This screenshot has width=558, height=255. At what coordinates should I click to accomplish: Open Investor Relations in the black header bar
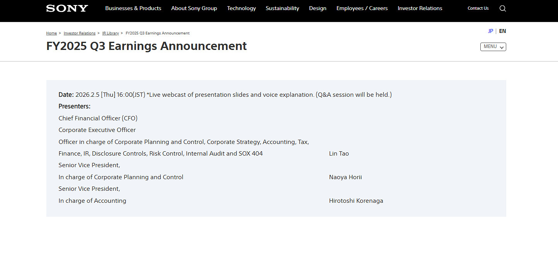point(420,8)
